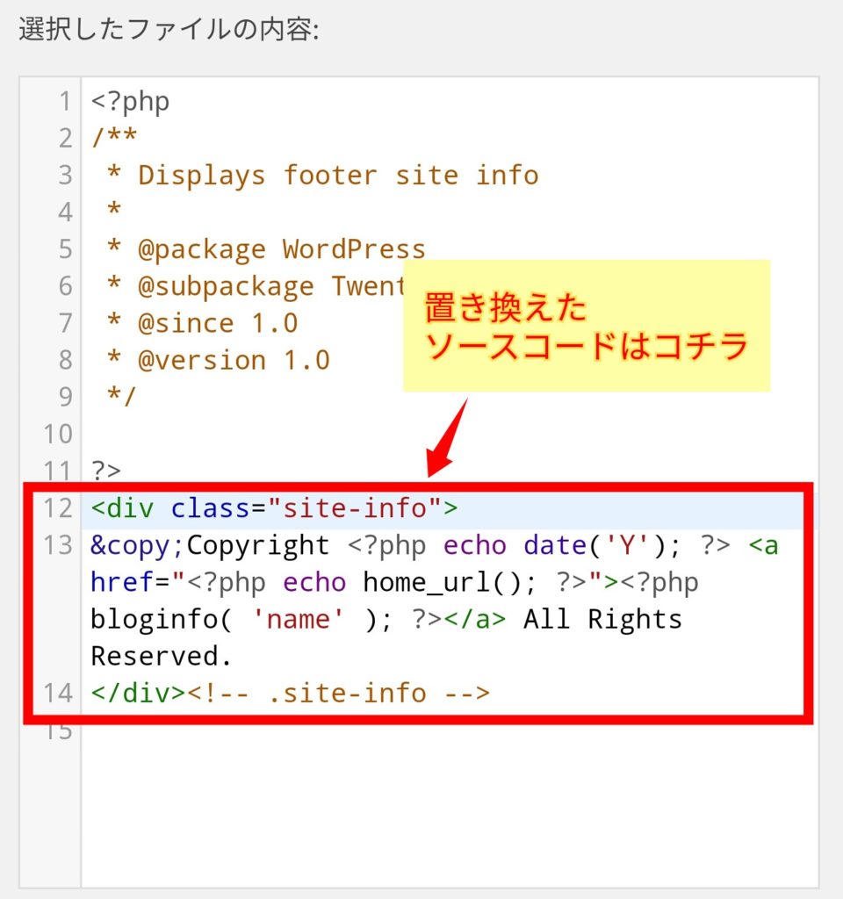This screenshot has height=899, width=843.
Task: Click the '/**' comment start on line 2
Action: pyautogui.click(x=114, y=138)
